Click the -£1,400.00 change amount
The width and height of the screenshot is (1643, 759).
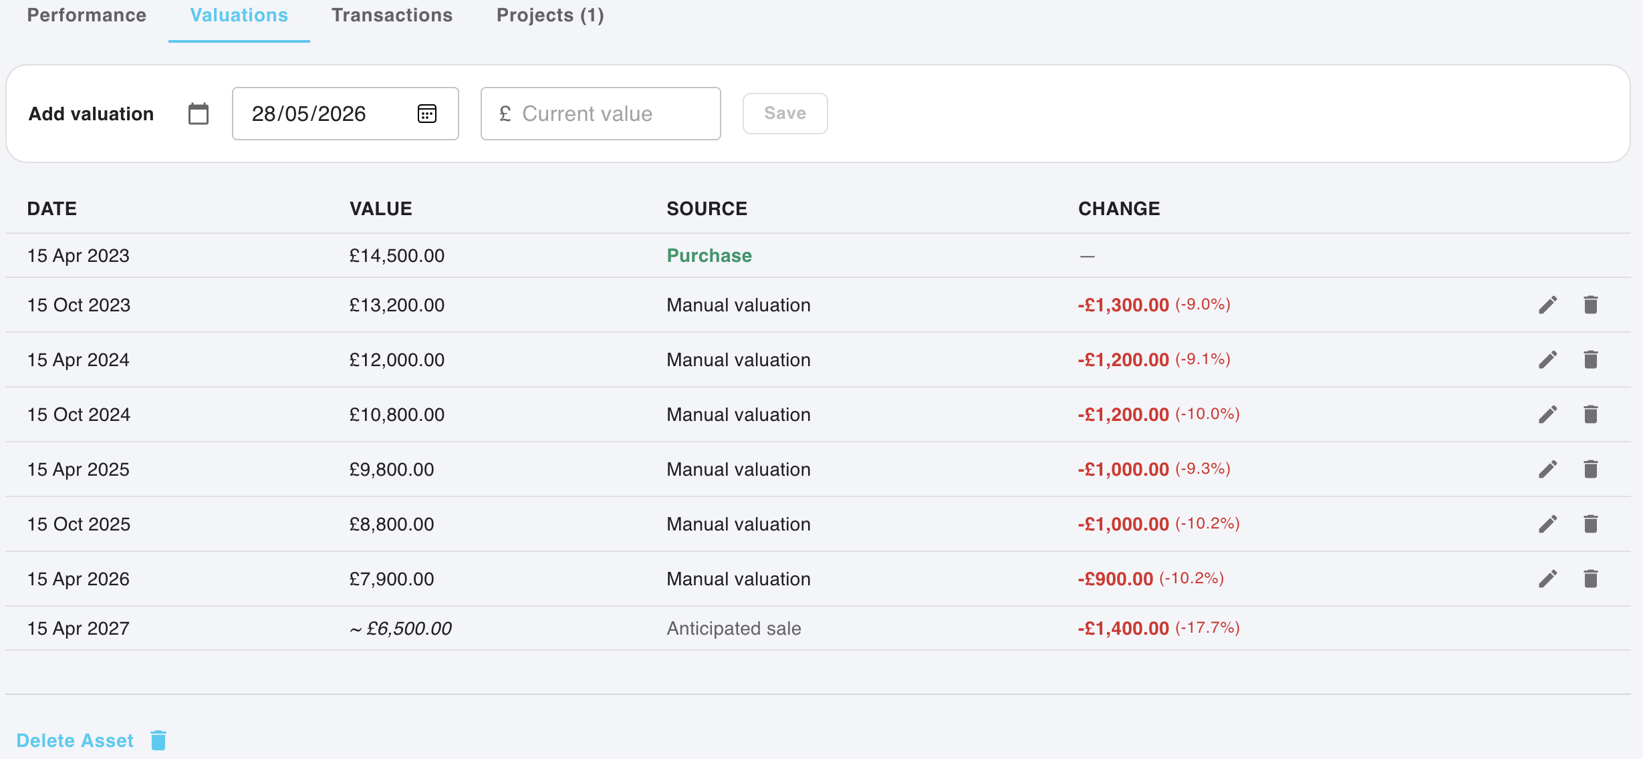click(x=1124, y=629)
